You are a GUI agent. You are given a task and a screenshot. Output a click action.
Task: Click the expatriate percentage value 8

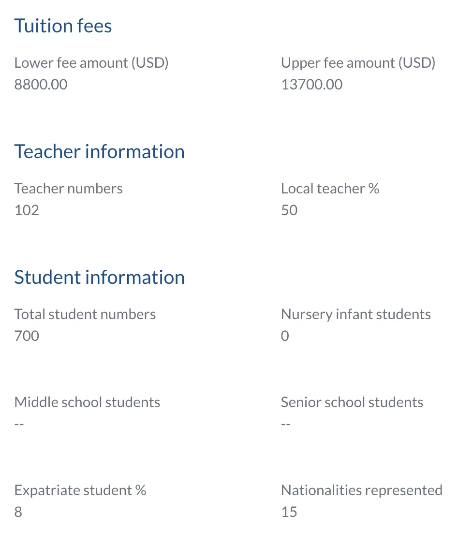point(18,512)
